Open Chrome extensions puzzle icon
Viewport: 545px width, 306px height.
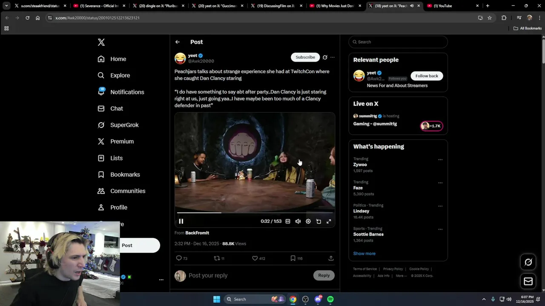[x=504, y=18]
